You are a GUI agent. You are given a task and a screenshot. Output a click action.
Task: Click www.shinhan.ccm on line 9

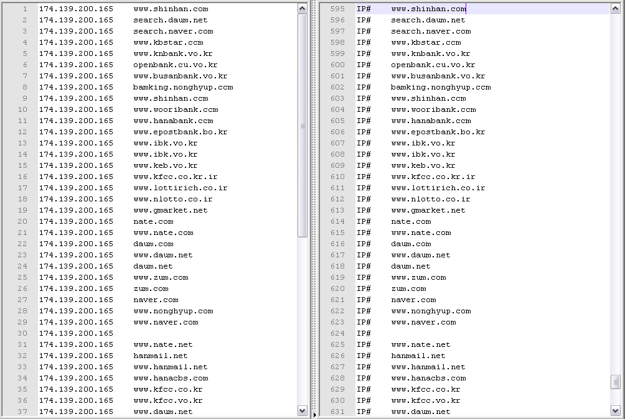click(171, 98)
